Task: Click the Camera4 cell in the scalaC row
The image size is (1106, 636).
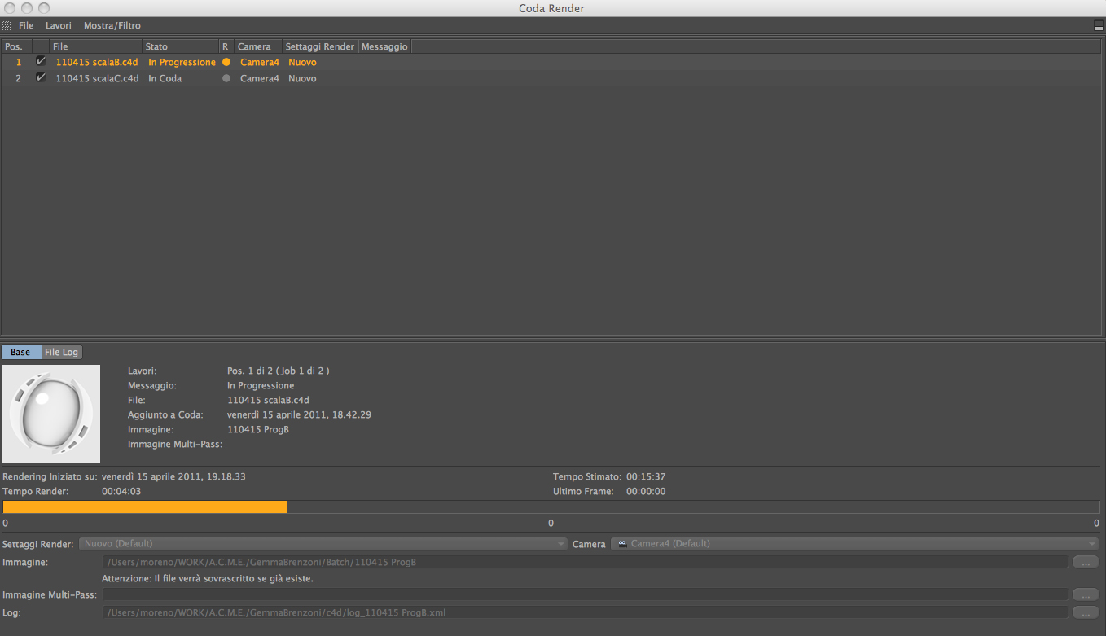Action: tap(259, 78)
